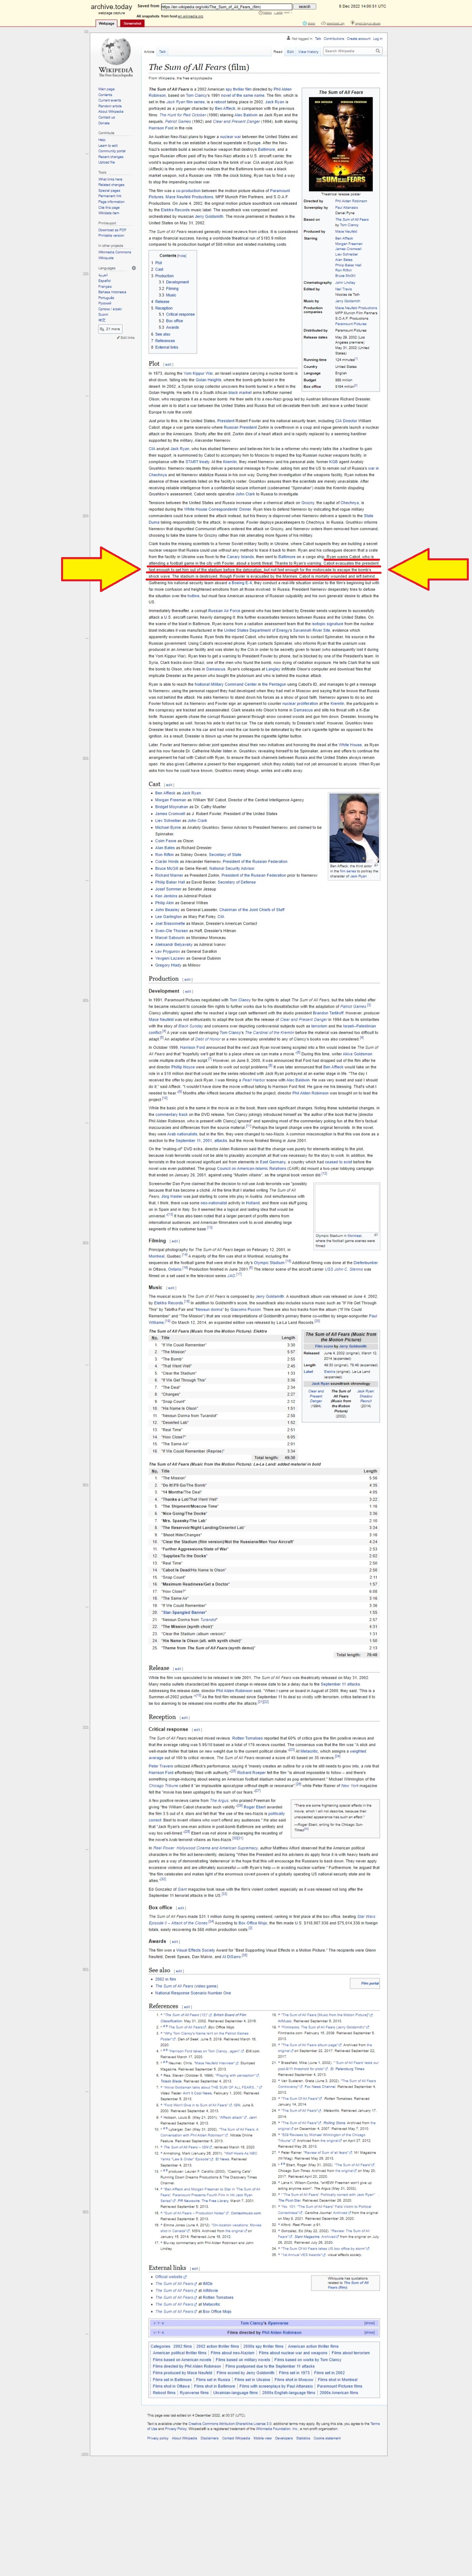Select the Read tab

(278, 52)
